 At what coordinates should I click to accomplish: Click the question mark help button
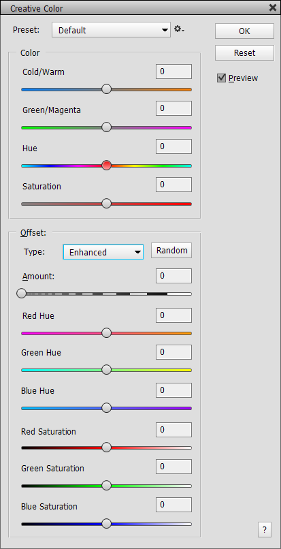pyautogui.click(x=265, y=529)
